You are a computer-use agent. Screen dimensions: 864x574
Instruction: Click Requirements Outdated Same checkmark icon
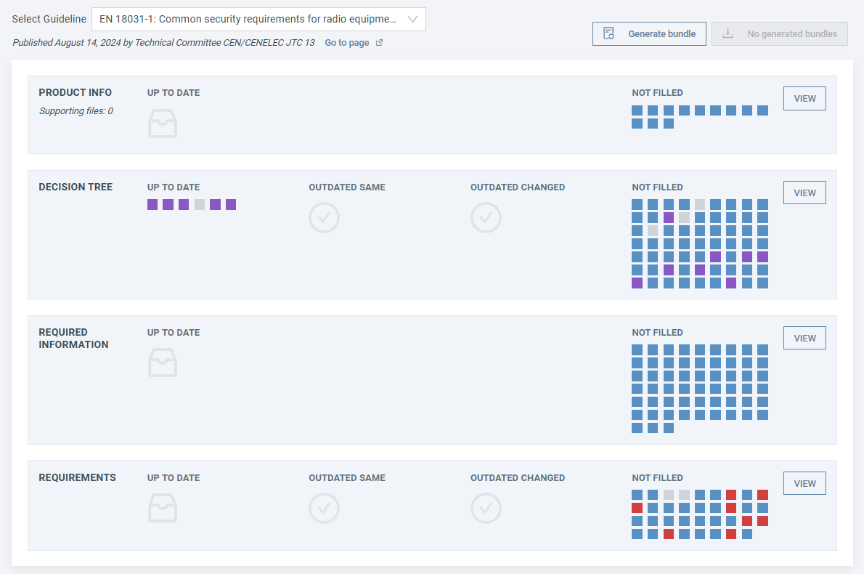(x=324, y=508)
